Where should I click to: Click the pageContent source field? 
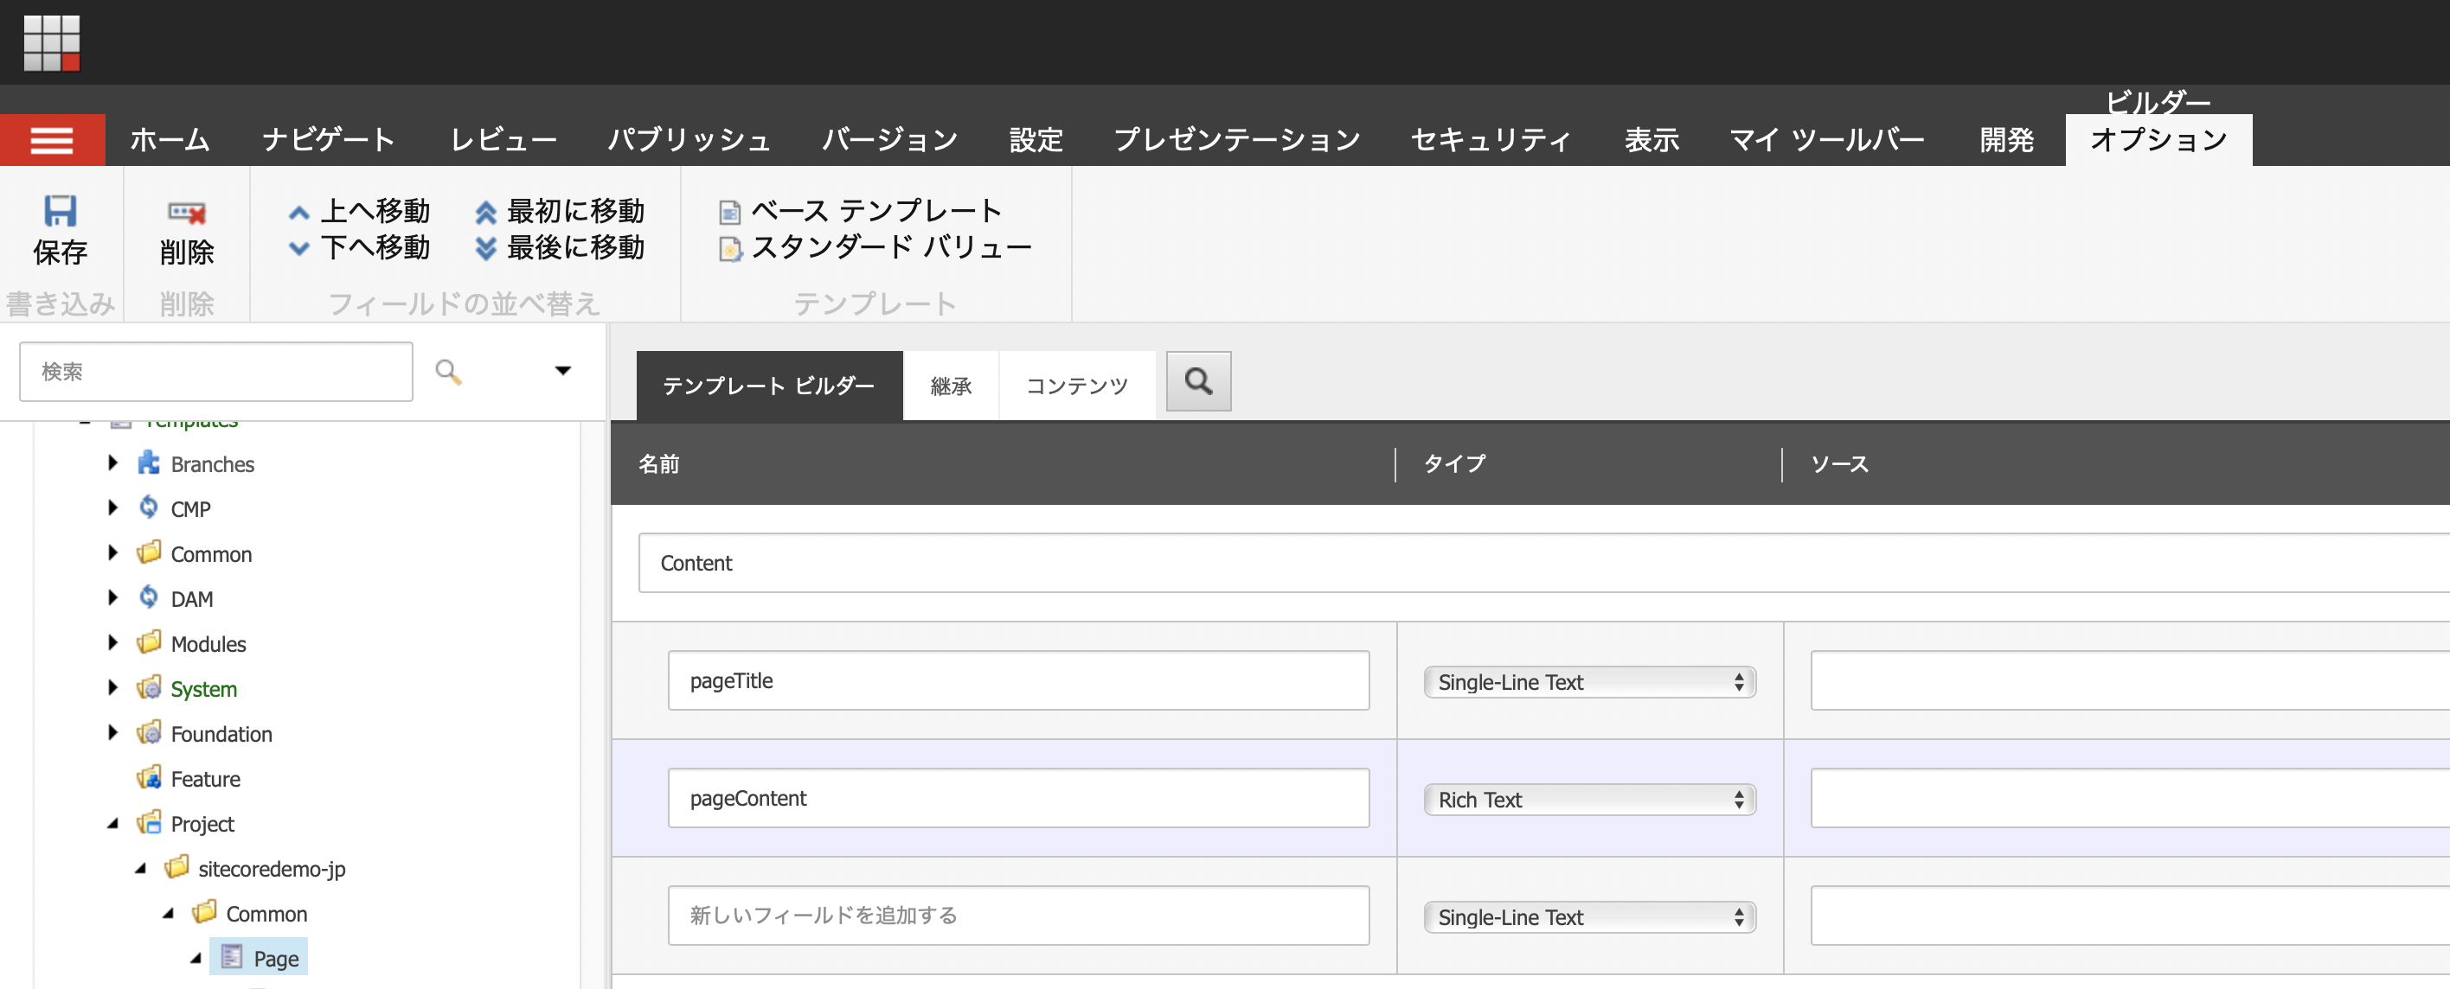point(2131,798)
